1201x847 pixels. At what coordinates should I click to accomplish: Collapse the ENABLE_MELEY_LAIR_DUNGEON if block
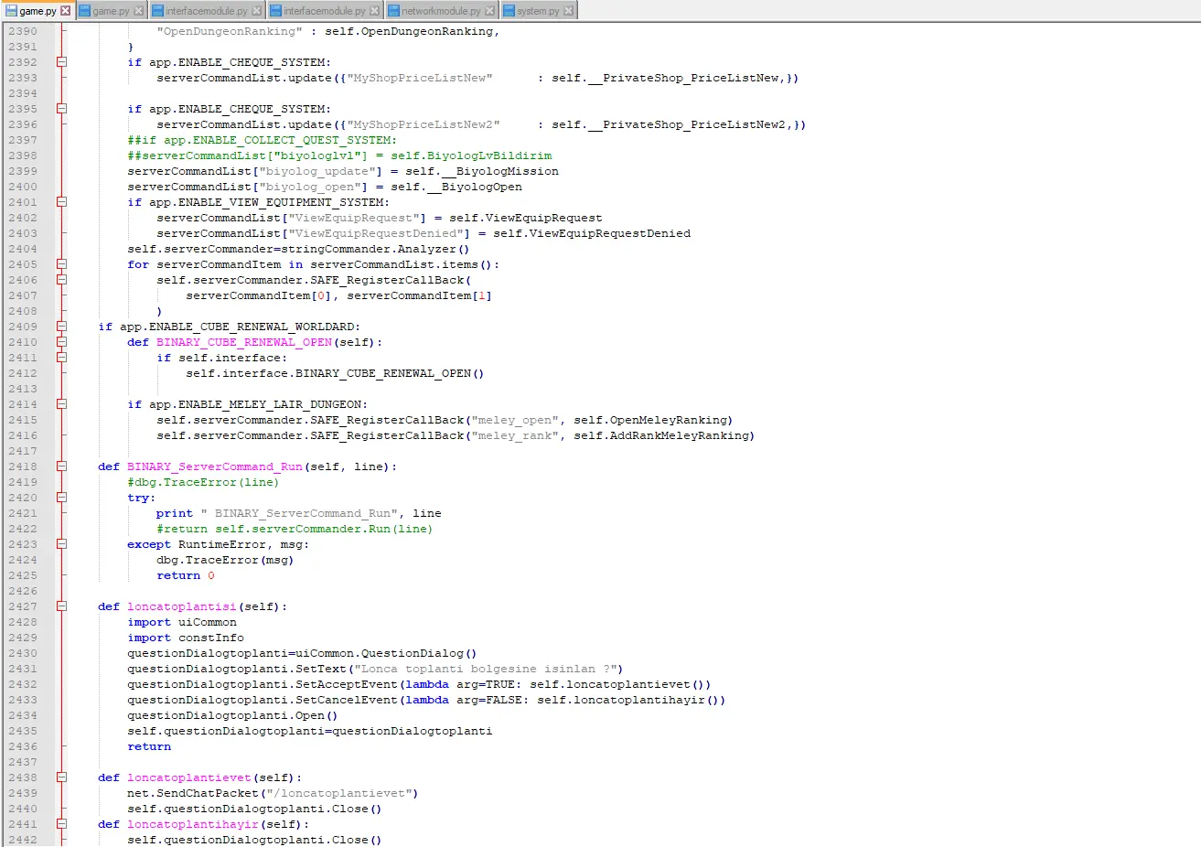pos(61,404)
